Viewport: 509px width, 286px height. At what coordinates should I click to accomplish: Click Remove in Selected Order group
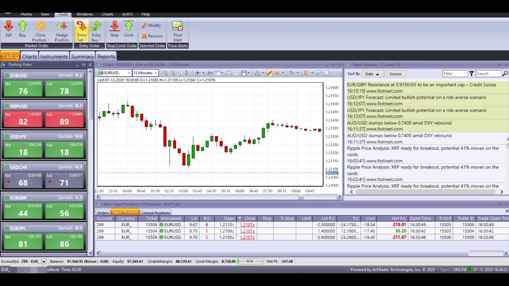(x=152, y=36)
